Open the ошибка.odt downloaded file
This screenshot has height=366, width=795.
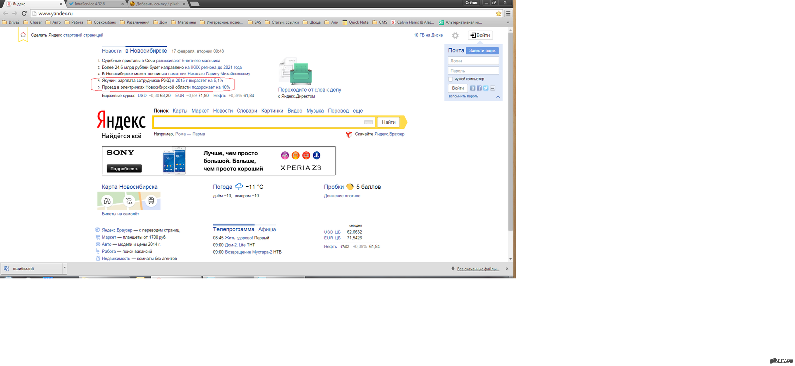[31, 268]
